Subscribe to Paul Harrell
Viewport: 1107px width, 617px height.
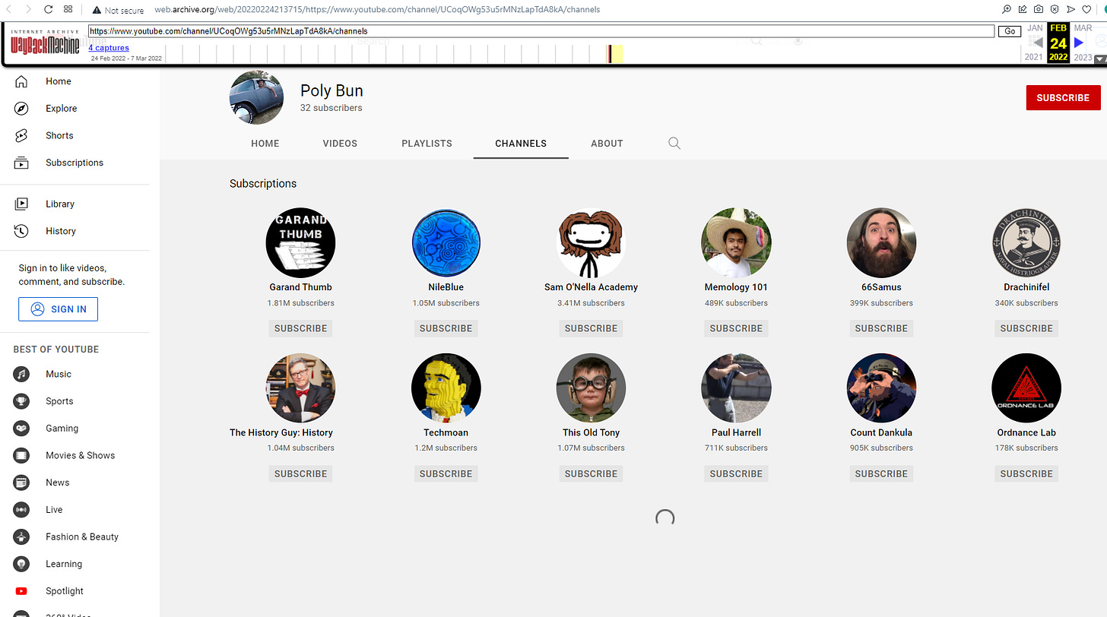click(x=736, y=473)
